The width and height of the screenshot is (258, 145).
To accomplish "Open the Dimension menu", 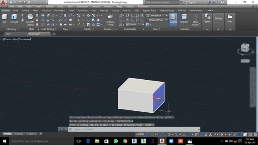I will (x=82, y=6).
